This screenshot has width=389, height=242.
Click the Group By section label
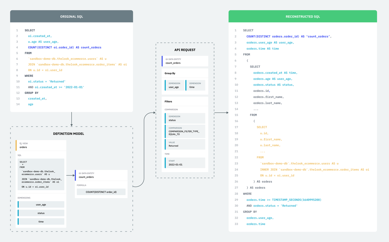coord(171,73)
